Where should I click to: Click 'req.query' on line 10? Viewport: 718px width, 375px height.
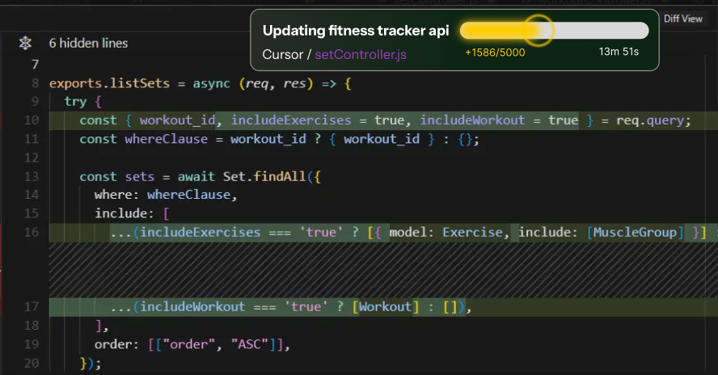650,120
